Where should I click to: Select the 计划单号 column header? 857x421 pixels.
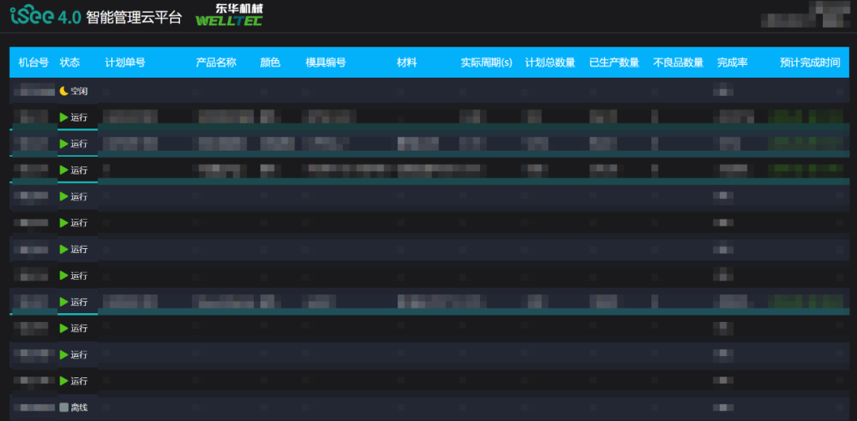[125, 63]
